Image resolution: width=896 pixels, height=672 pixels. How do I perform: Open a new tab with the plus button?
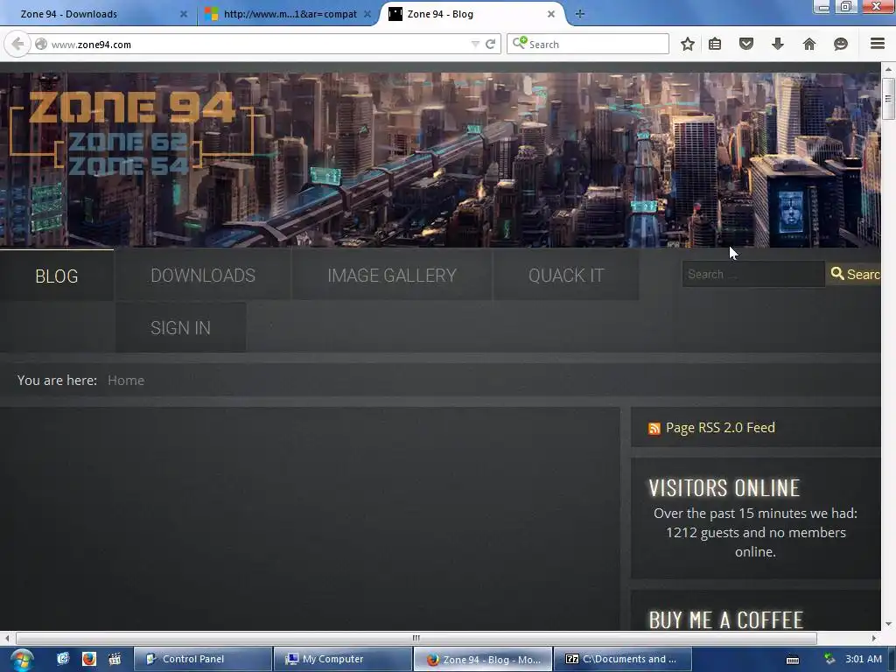(x=580, y=14)
